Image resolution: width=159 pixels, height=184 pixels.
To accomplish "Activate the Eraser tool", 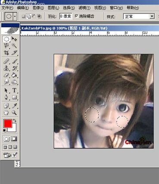I will (6, 75).
